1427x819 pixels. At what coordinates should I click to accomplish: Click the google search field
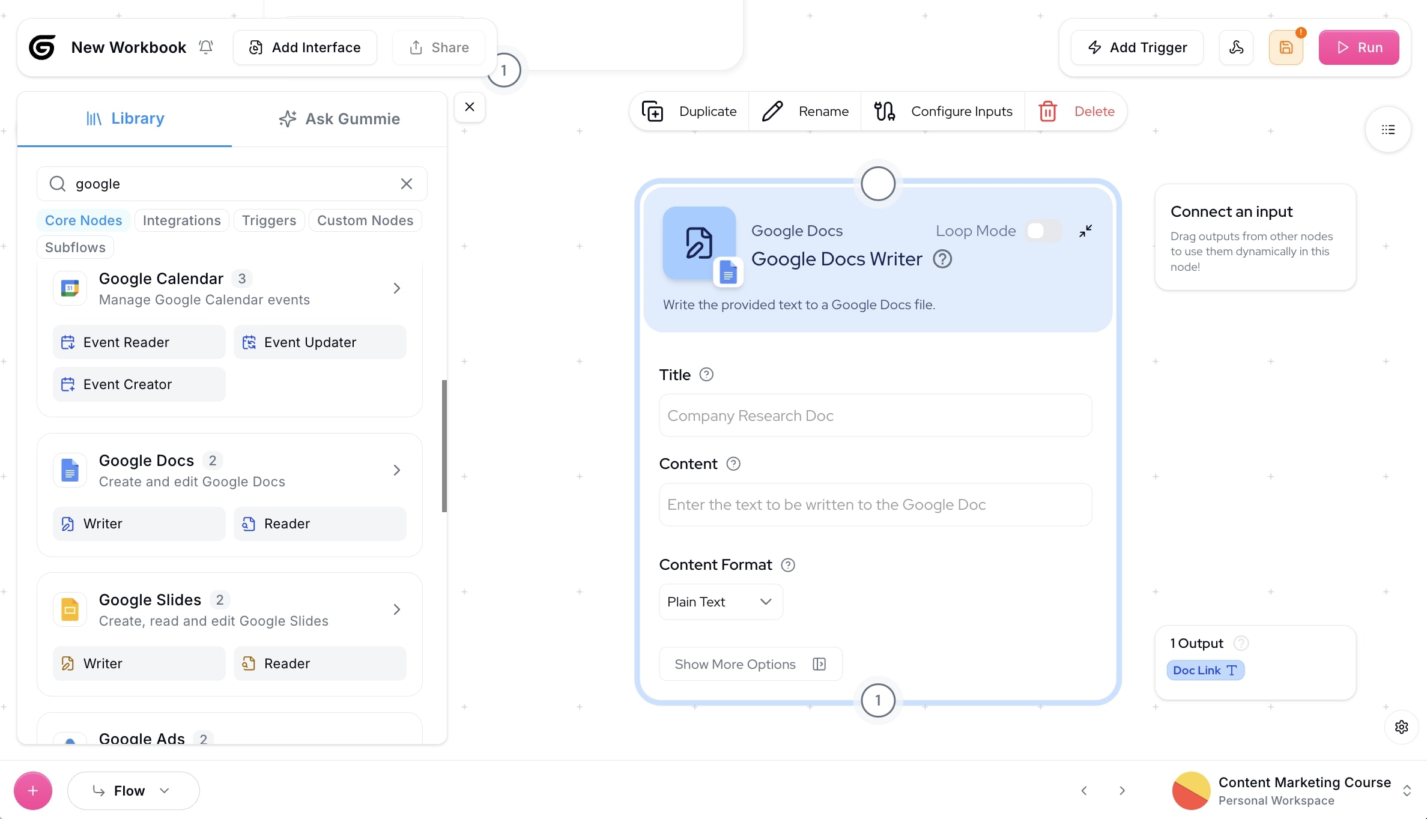click(232, 184)
